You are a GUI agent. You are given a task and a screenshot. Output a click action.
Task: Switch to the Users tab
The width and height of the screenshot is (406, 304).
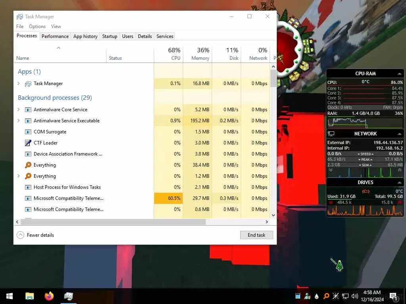128,36
